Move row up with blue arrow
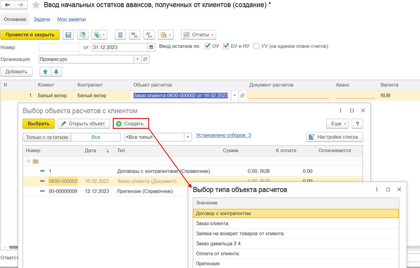This screenshot has width=420, height=268. click(x=45, y=72)
